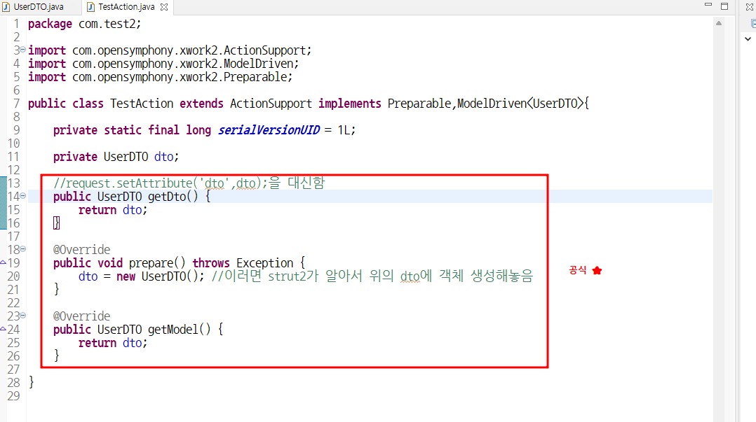The image size is (756, 422).
Task: Close the TestAction.java tab
Action: (x=164, y=7)
